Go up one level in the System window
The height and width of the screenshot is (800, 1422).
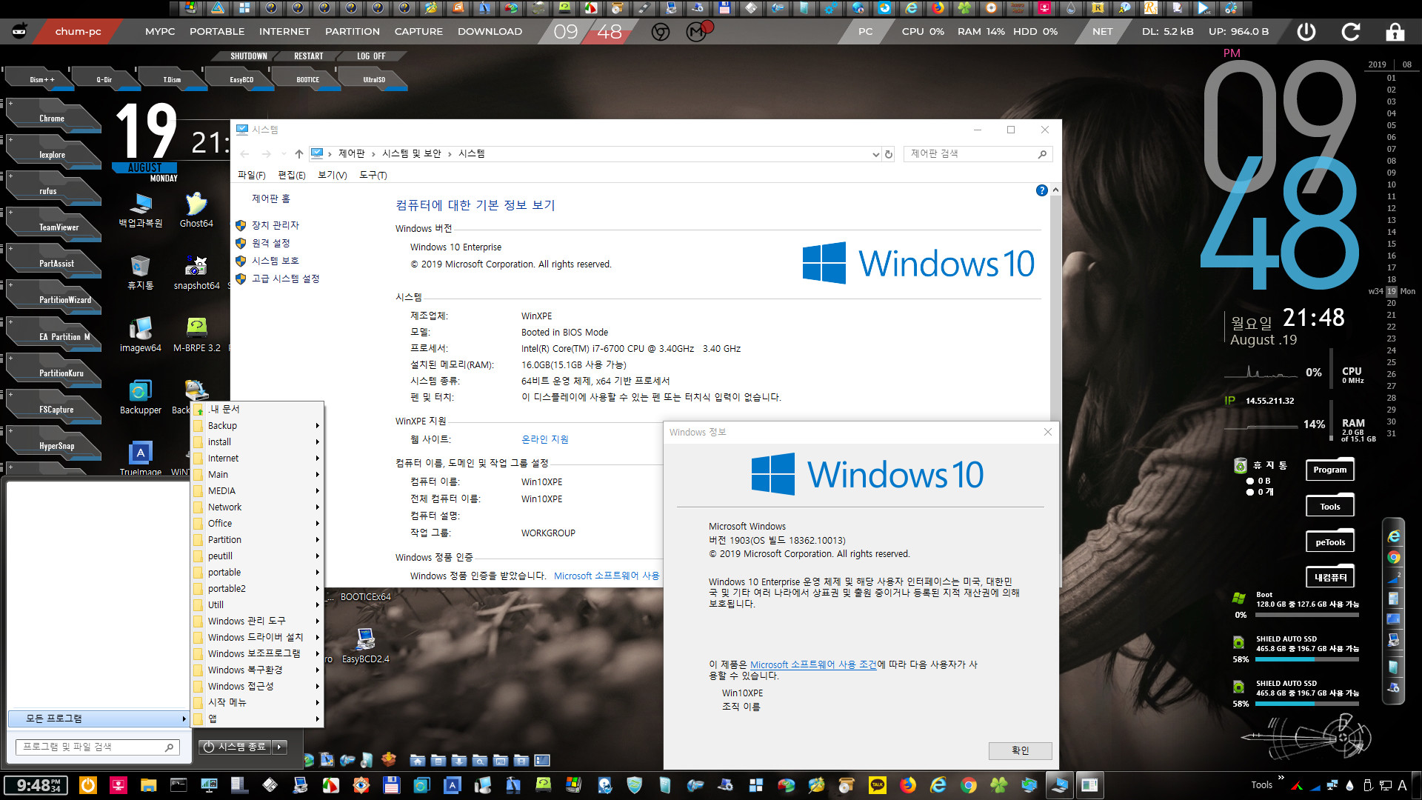pos(298,154)
